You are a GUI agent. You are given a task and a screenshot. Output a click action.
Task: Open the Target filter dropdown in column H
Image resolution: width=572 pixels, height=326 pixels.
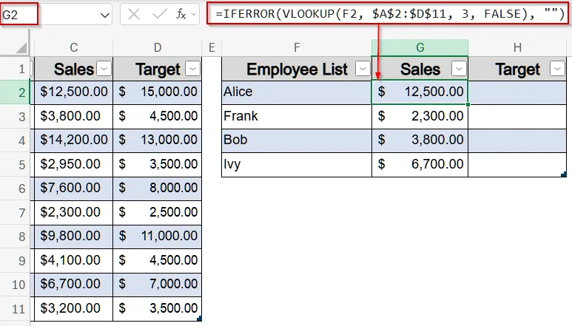point(557,69)
